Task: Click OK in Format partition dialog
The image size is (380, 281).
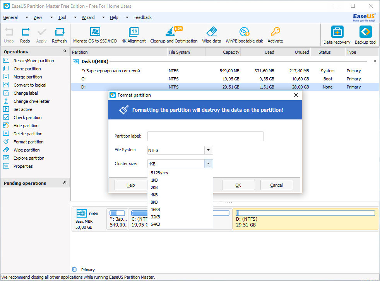Action: pyautogui.click(x=238, y=185)
